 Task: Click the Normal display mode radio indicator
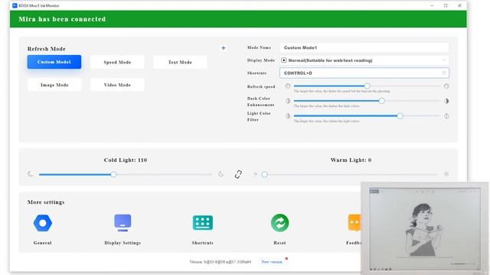pyautogui.click(x=283, y=60)
